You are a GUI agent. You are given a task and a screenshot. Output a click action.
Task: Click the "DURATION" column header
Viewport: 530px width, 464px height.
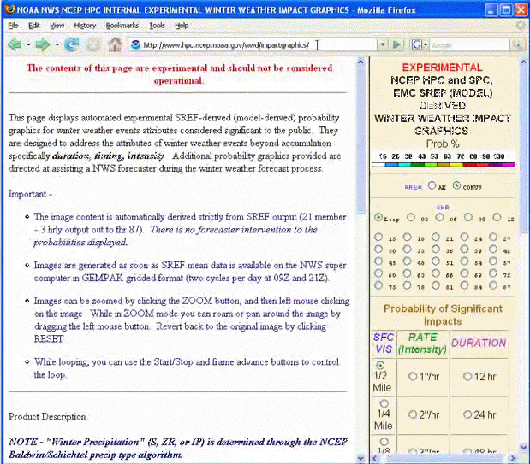click(479, 344)
